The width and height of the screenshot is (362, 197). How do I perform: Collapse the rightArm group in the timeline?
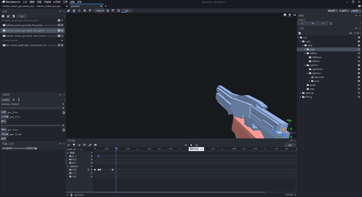point(68,166)
